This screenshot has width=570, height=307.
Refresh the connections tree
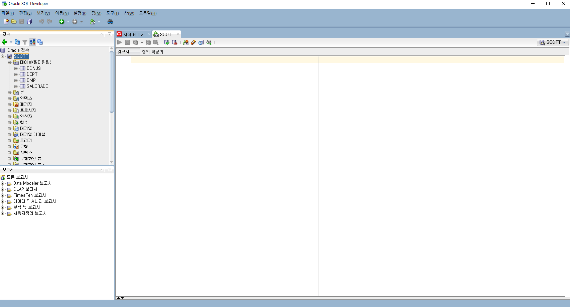[17, 42]
